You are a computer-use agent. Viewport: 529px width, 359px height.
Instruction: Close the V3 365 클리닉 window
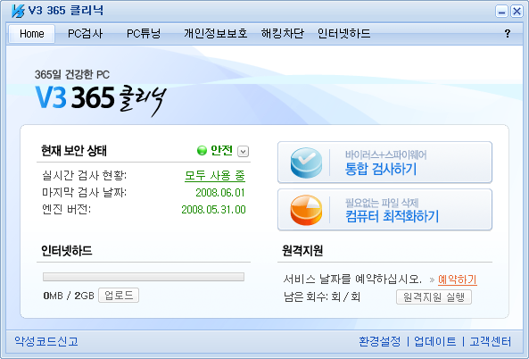tap(517, 12)
